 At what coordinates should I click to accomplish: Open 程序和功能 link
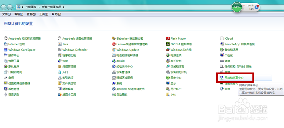(x=69, y=55)
